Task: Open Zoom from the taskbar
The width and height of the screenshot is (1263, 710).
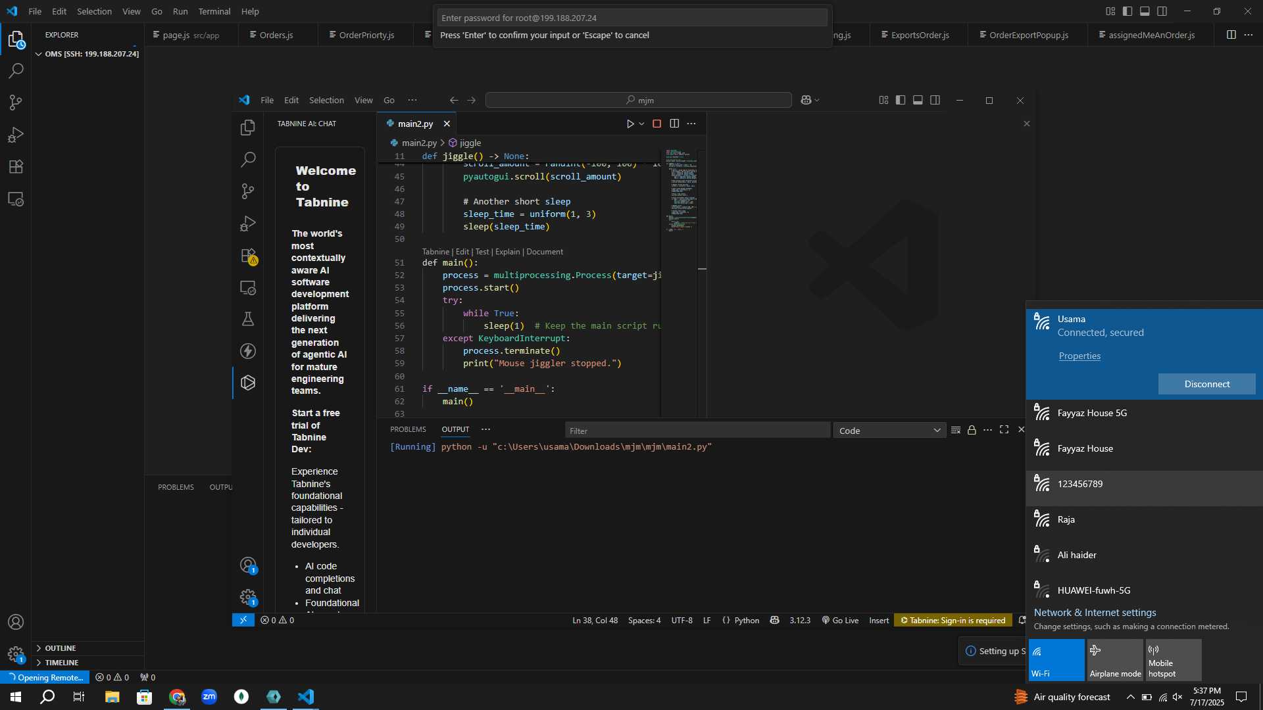Action: coord(209,697)
